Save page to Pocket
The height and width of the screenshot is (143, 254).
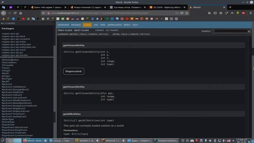click(x=182, y=13)
